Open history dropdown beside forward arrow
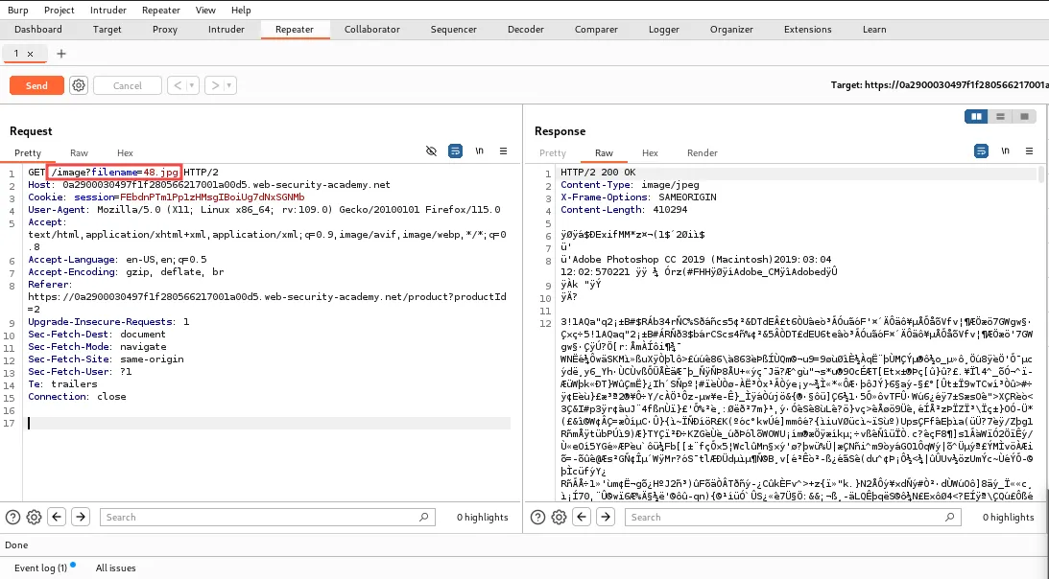The height and width of the screenshot is (579, 1049). coord(229,85)
